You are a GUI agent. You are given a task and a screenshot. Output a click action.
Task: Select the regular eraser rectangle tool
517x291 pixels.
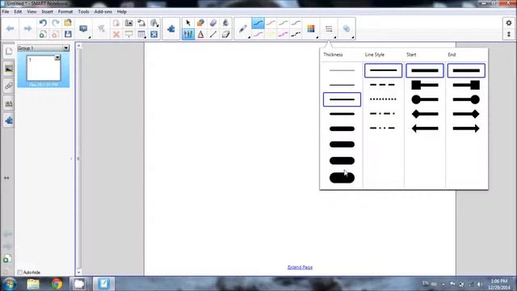tap(225, 34)
